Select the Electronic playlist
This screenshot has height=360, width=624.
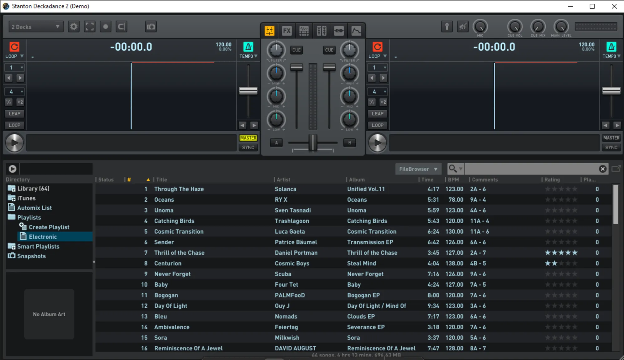click(x=43, y=237)
